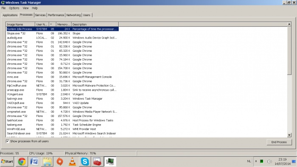Switch to the Services tab

coord(40,15)
